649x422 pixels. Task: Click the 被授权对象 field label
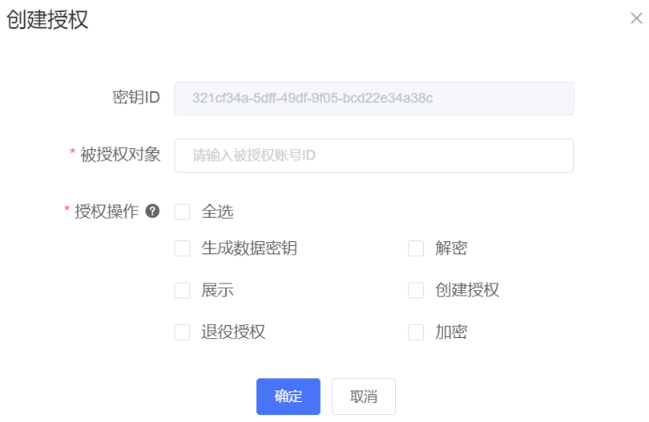pos(120,155)
